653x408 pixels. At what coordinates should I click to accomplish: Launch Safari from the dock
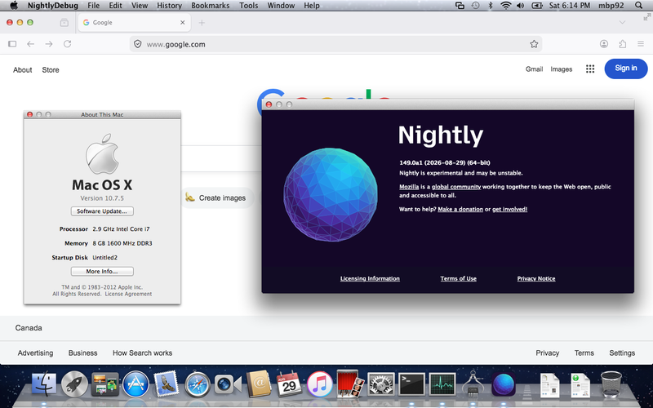tap(197, 384)
